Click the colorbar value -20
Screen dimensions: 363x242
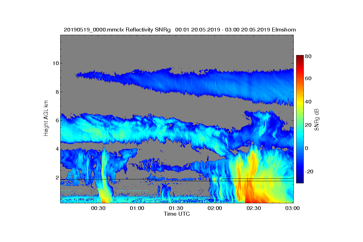click(x=309, y=172)
